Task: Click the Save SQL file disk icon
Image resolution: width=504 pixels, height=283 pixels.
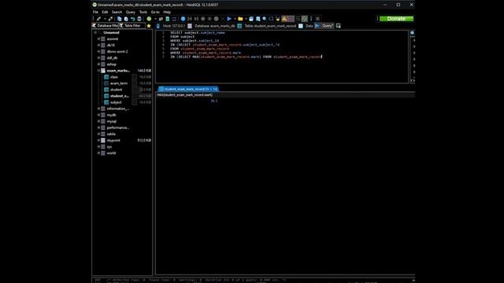Action: [x=251, y=19]
